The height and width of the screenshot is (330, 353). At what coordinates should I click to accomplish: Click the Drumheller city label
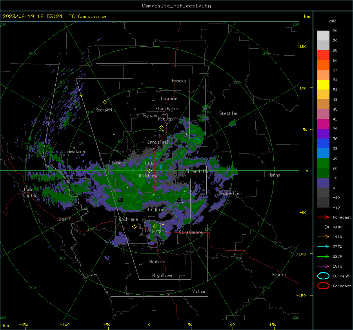pos(230,193)
